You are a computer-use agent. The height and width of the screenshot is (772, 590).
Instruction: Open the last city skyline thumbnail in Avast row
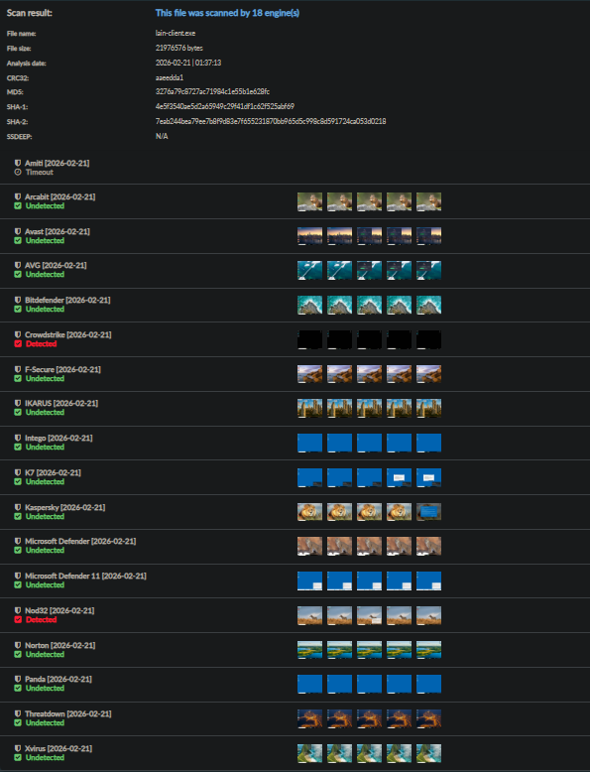click(428, 236)
